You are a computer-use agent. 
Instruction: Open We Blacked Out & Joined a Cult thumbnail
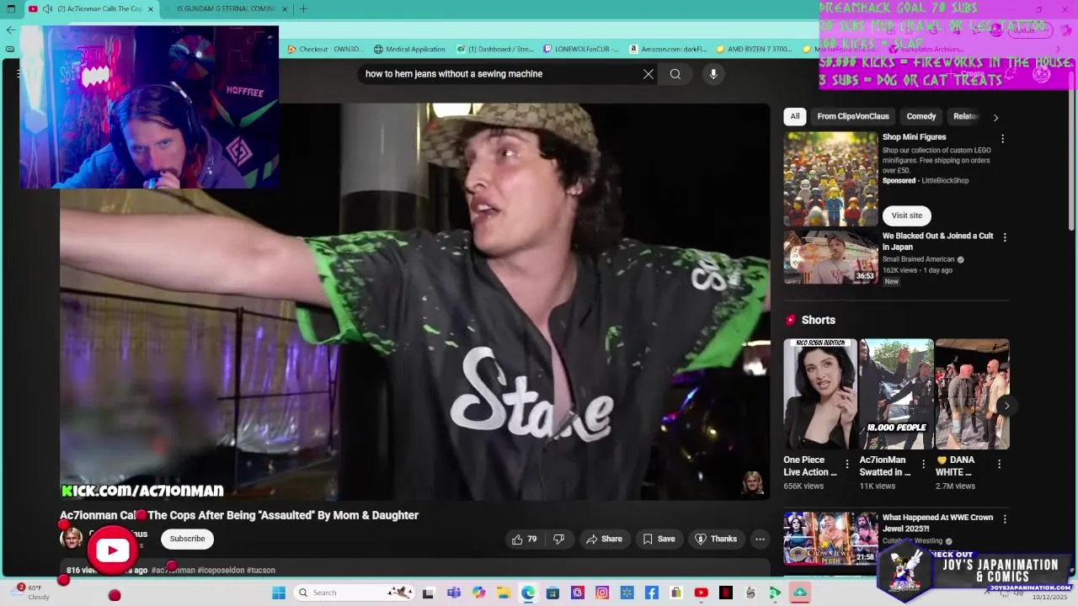pos(830,257)
